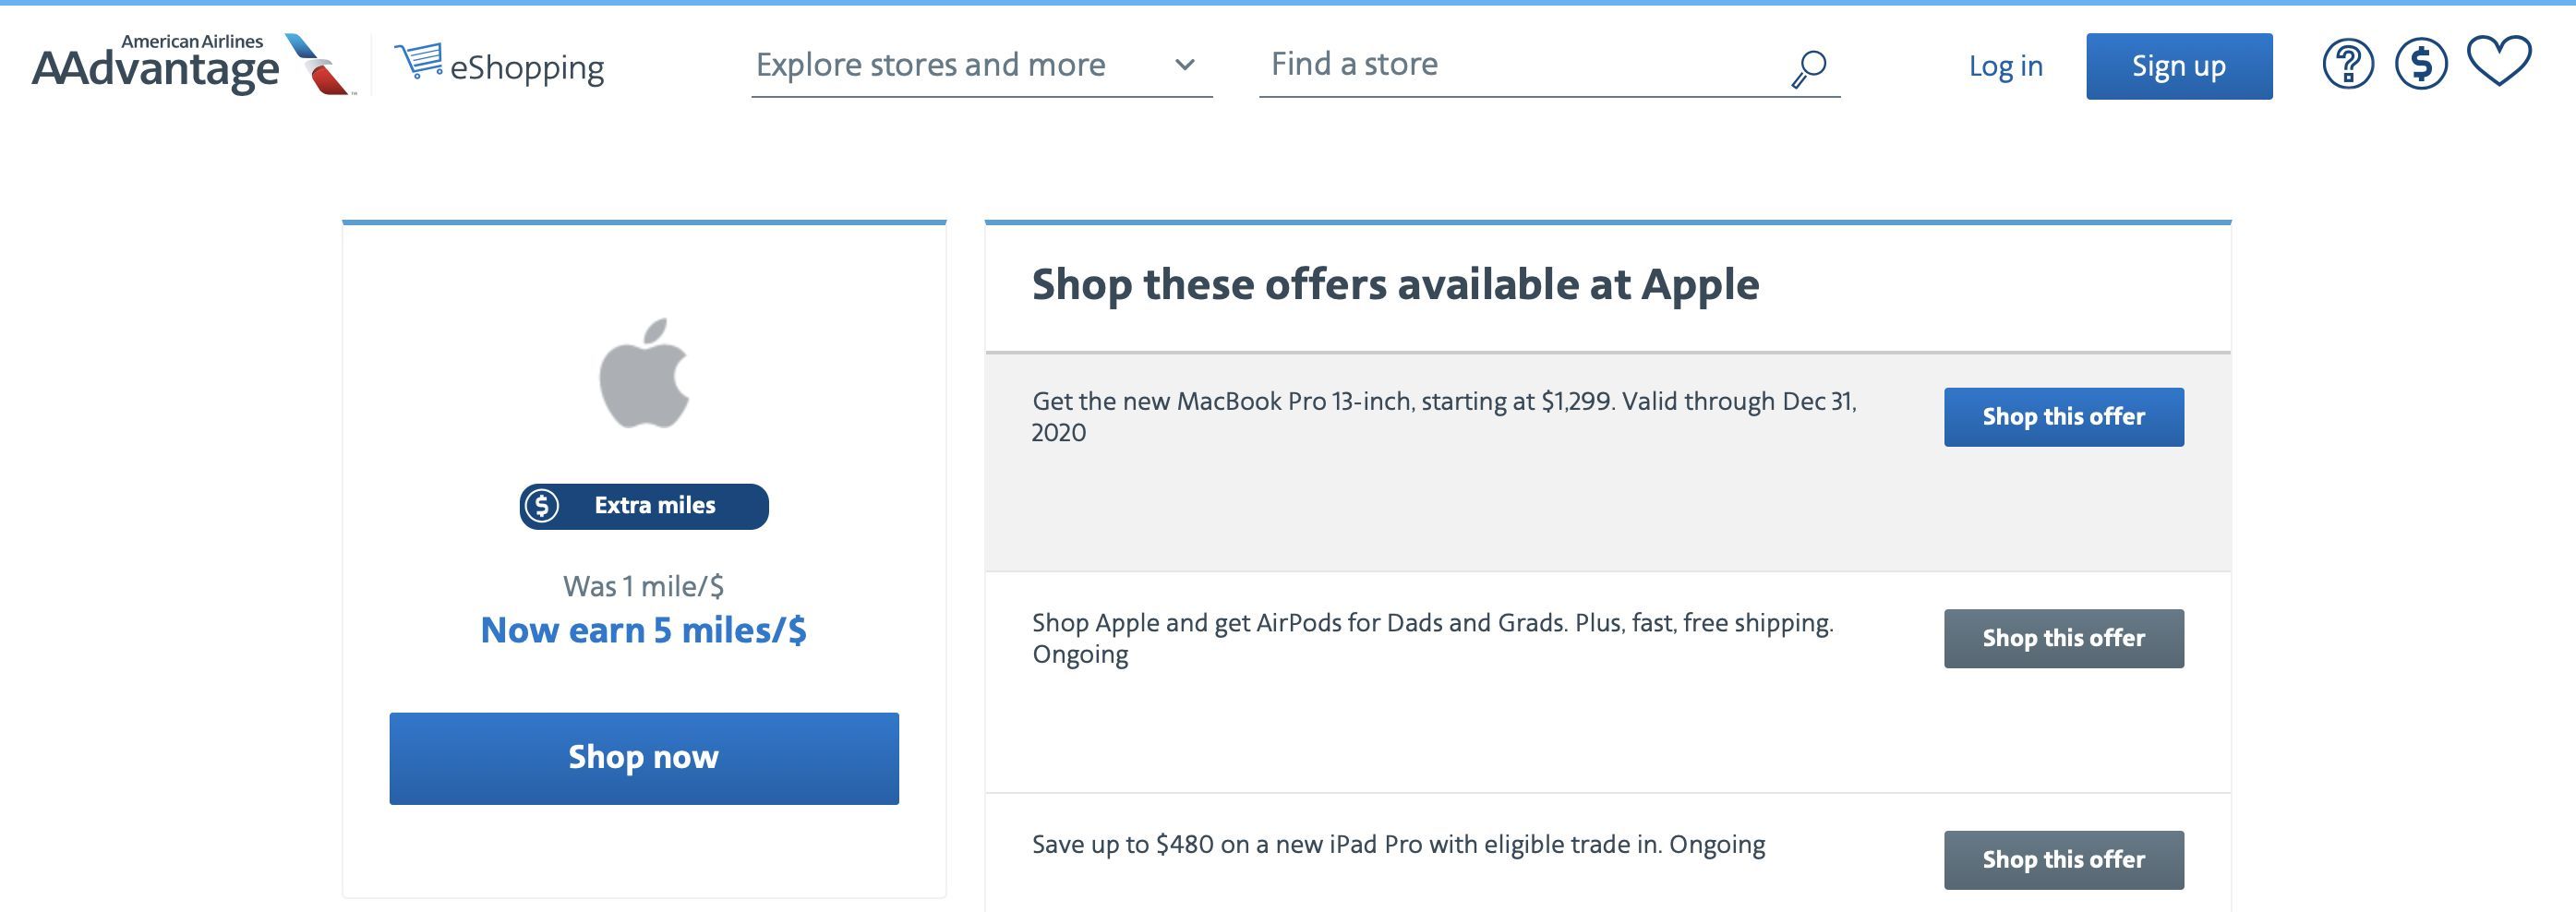2576x912 pixels.
Task: Shop the MacBook Pro 13-inch offer
Action: pos(2064,417)
